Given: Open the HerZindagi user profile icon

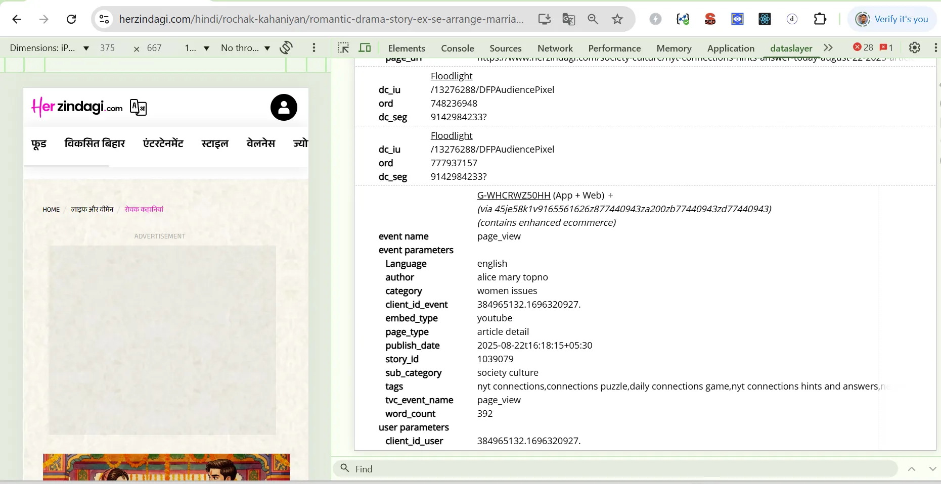Looking at the screenshot, I should (284, 107).
